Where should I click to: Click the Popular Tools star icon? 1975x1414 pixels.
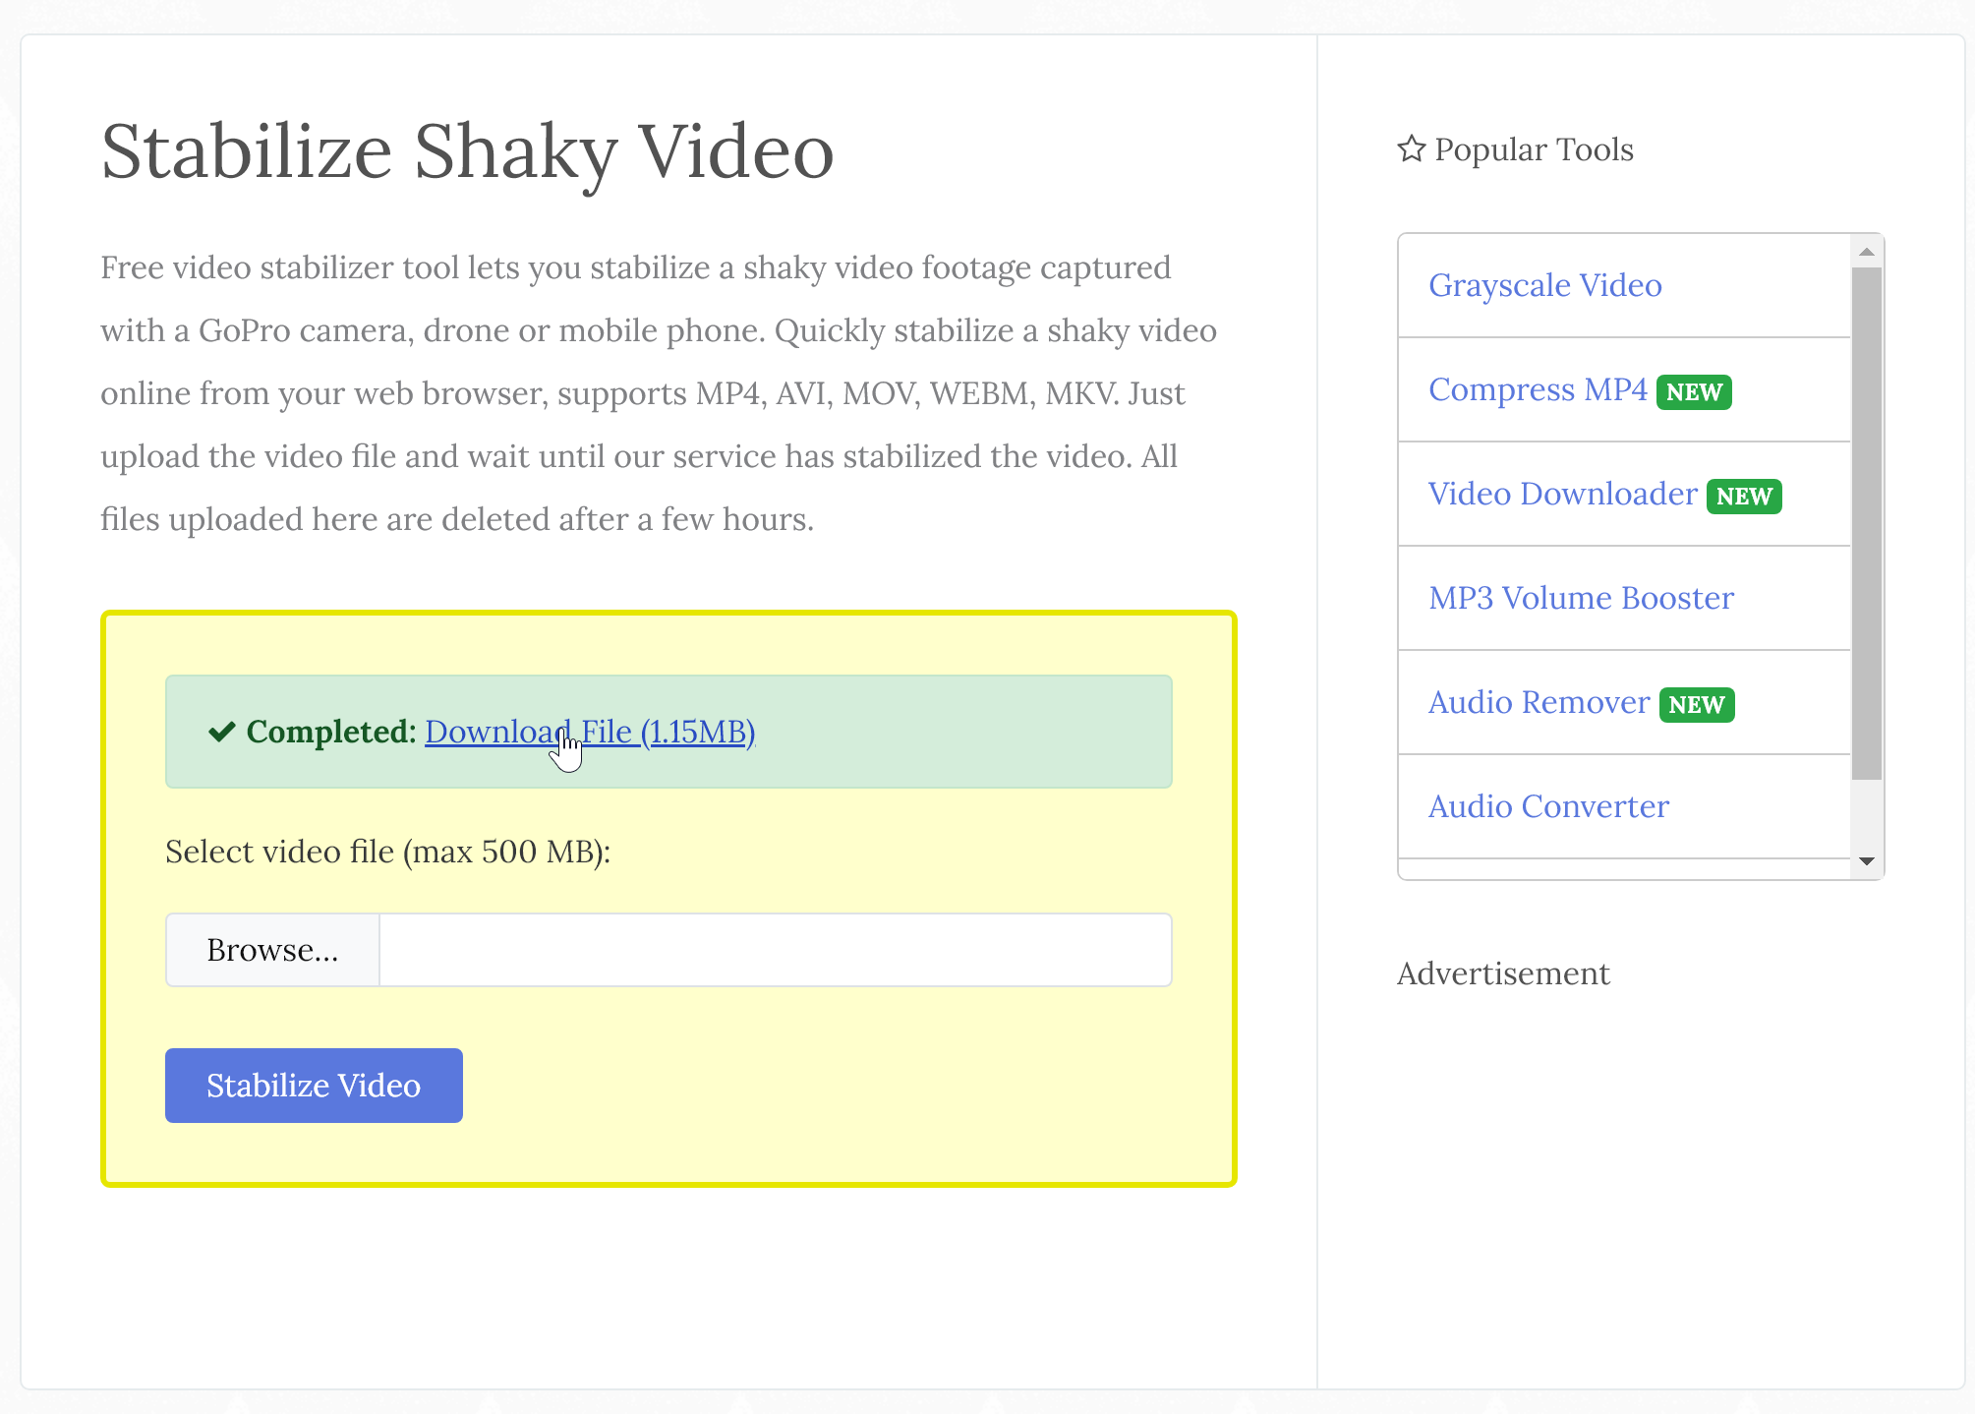1412,148
